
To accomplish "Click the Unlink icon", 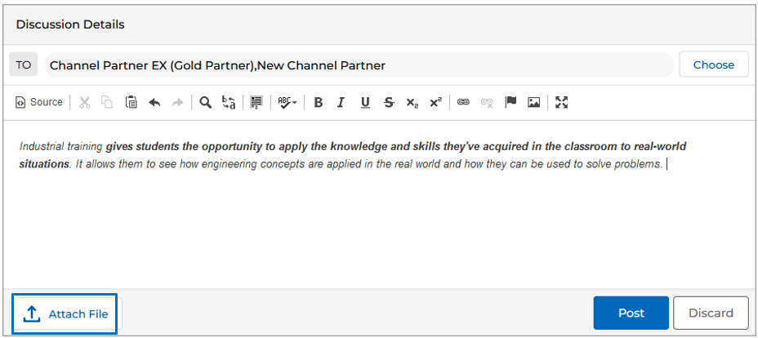I will (x=487, y=102).
